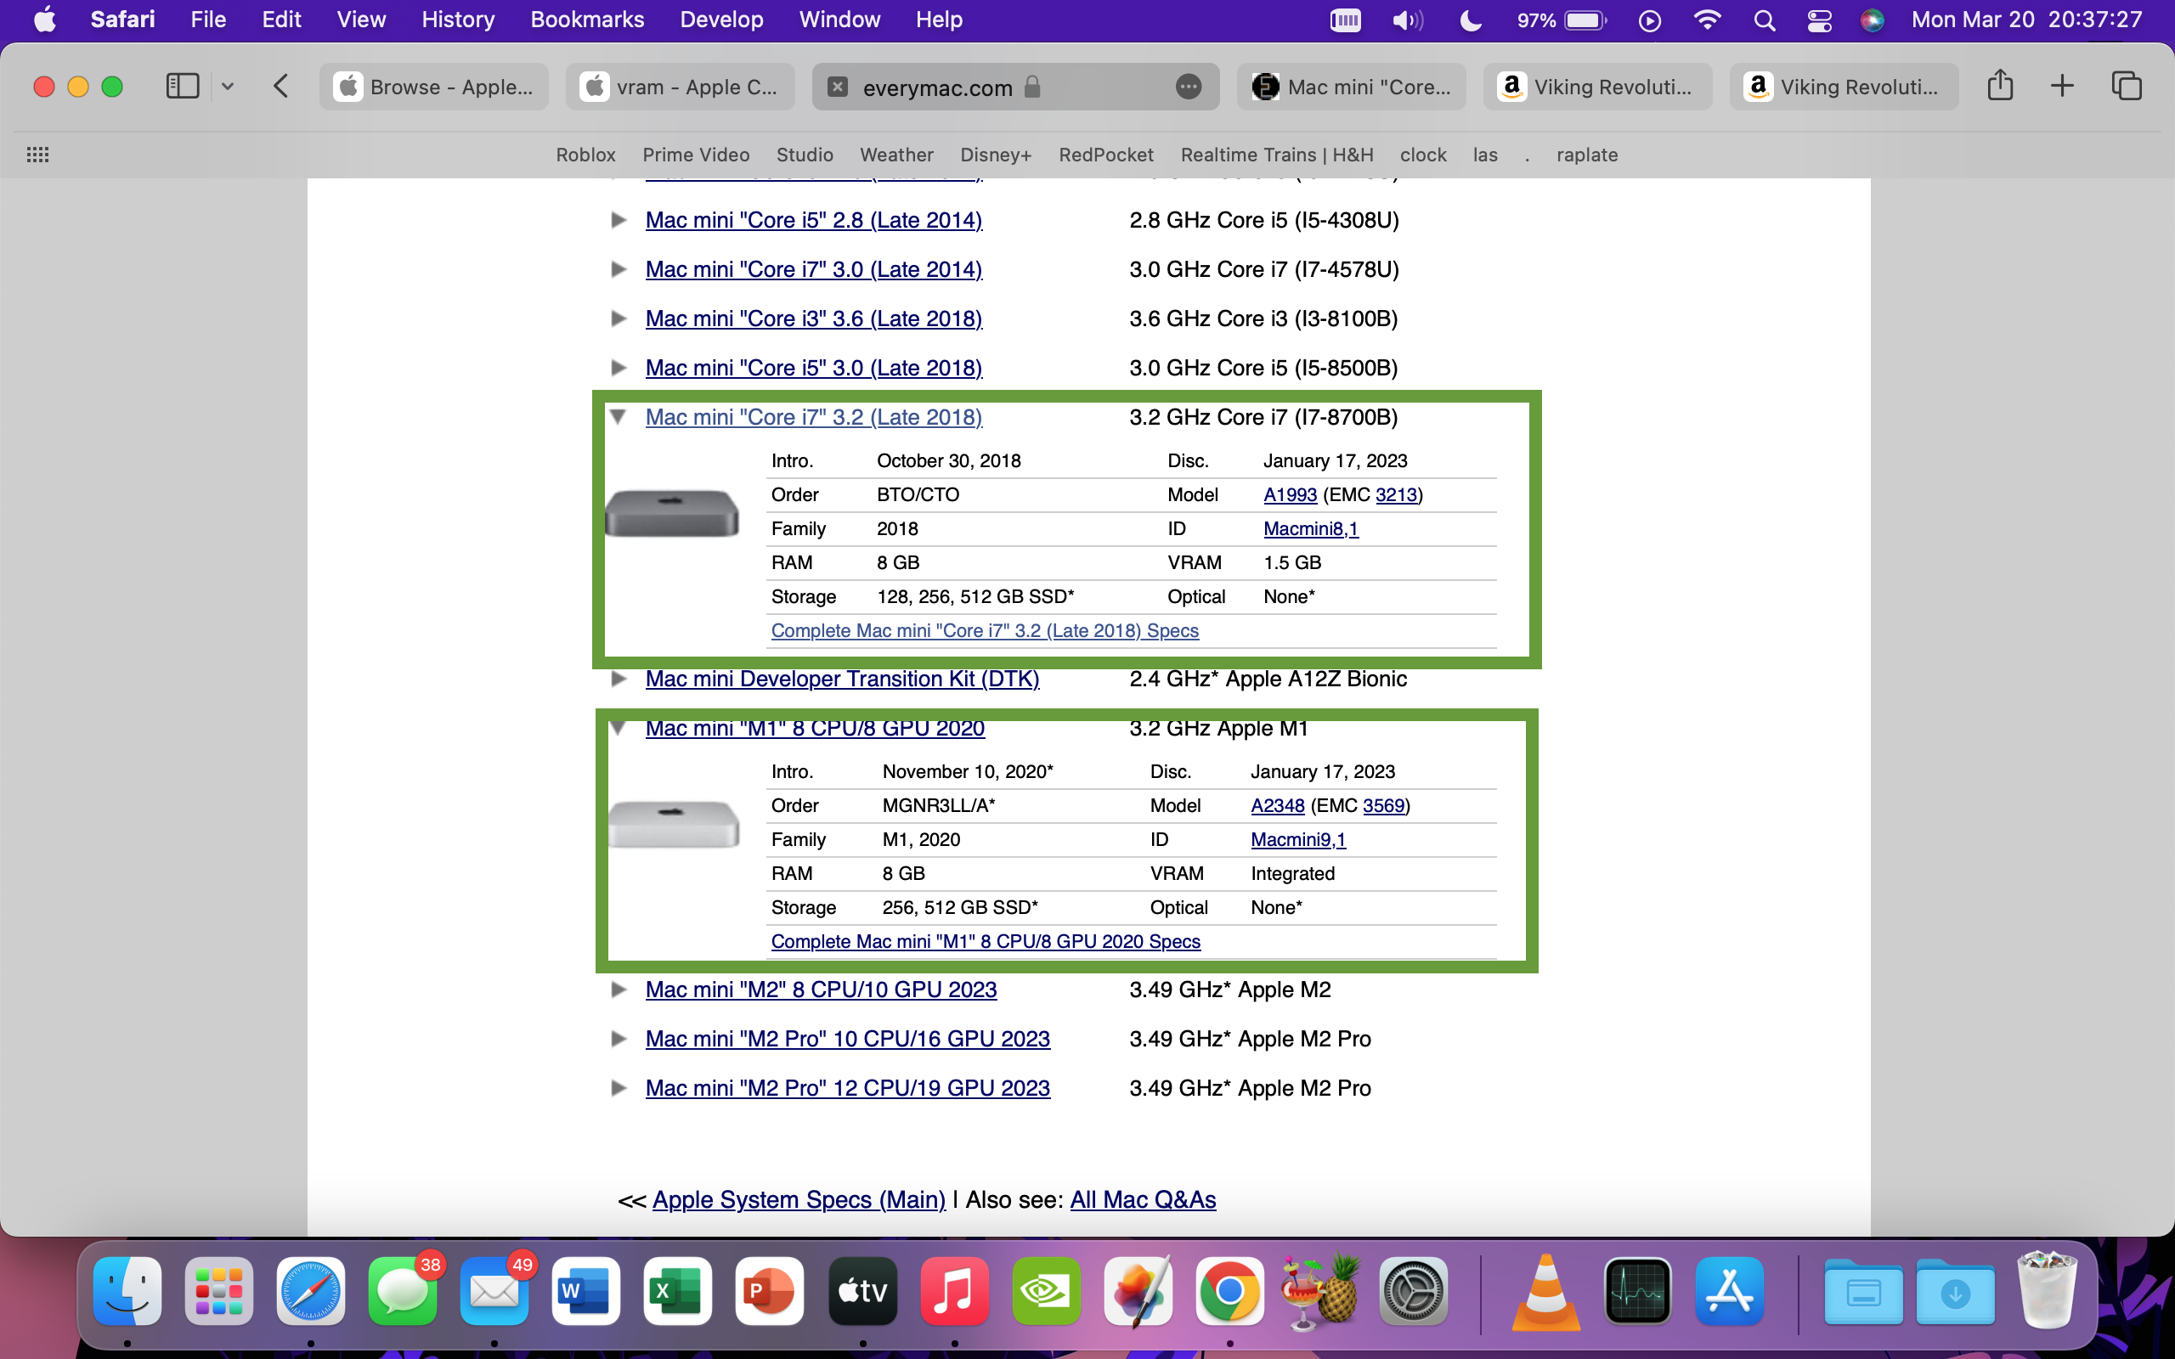Click the Share icon in toolbar
Viewport: 2175px width, 1359px height.
2000,87
